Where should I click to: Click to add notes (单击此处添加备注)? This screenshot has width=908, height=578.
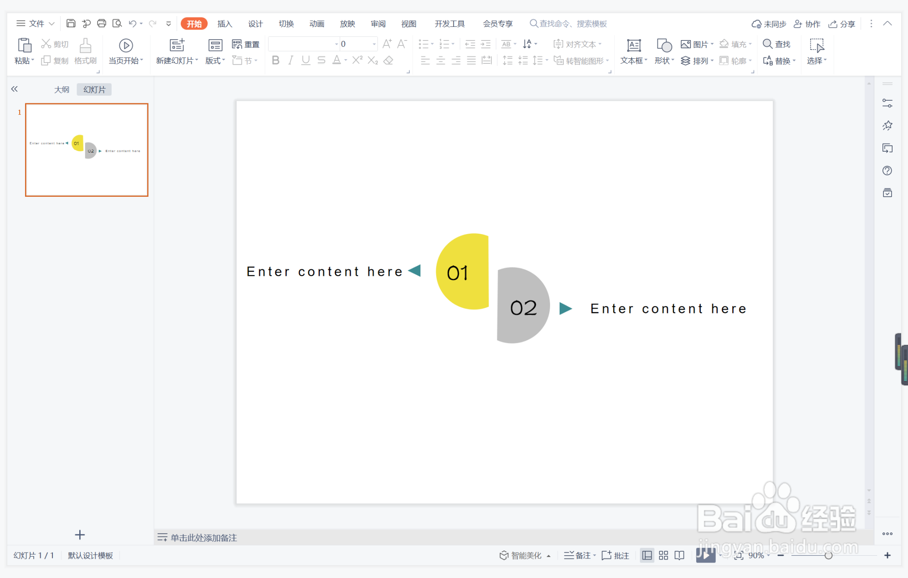point(204,537)
